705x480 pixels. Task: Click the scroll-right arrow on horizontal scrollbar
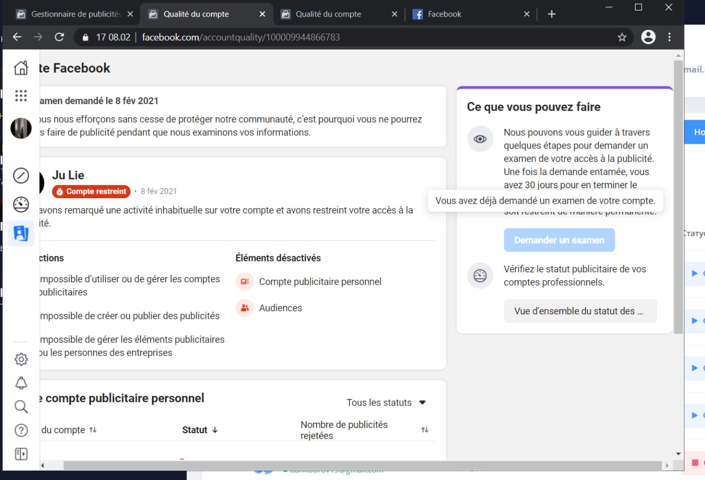[668, 466]
